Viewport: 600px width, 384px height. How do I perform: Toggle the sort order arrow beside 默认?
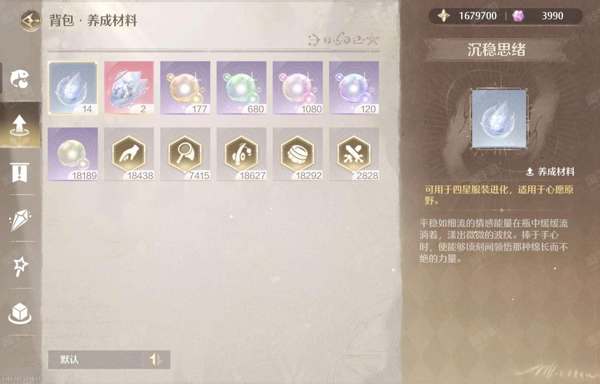(x=156, y=360)
